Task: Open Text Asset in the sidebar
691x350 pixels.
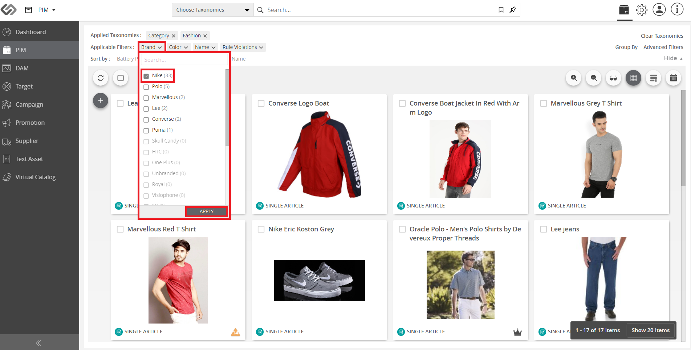Action: click(x=40, y=159)
